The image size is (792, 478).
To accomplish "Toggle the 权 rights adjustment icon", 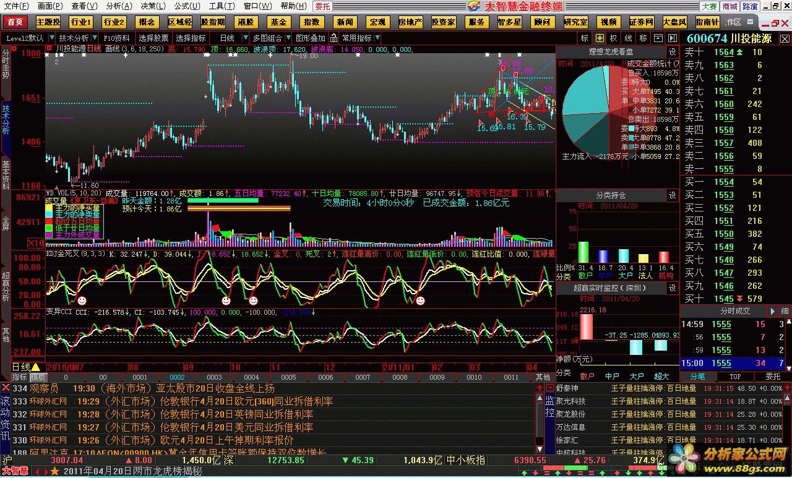I will coord(614,38).
